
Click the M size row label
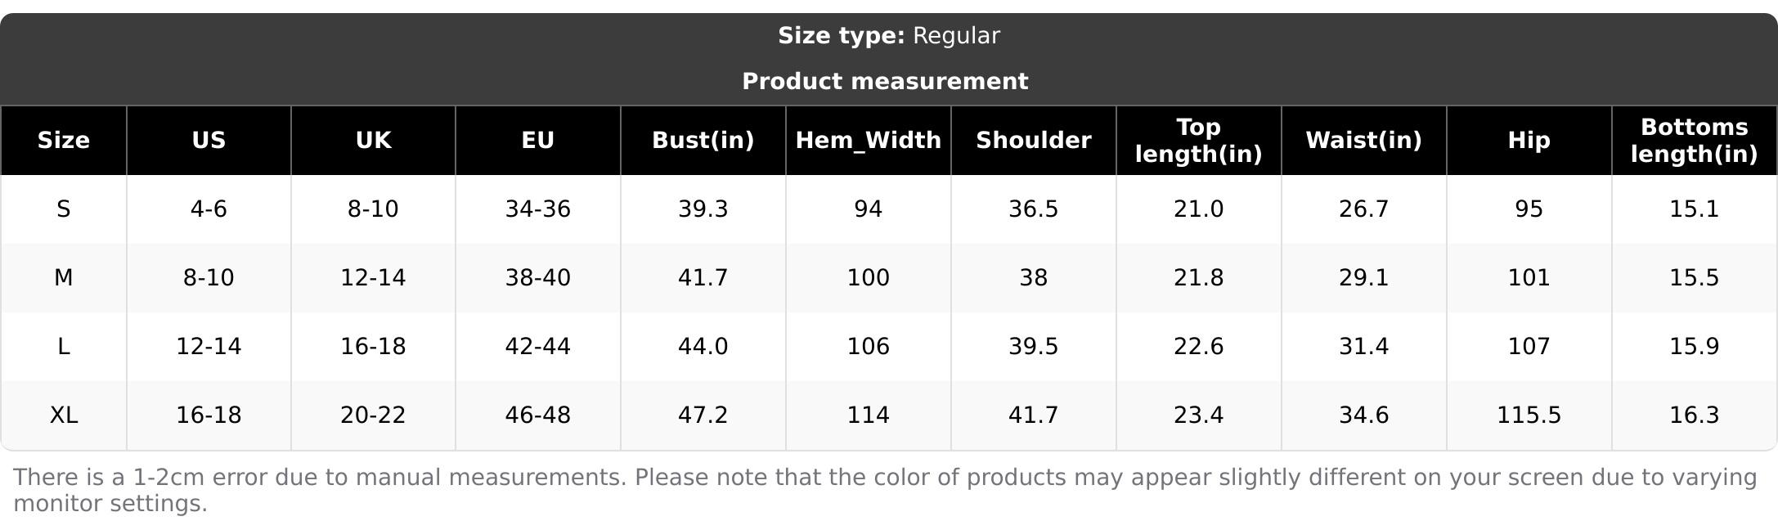click(x=64, y=278)
